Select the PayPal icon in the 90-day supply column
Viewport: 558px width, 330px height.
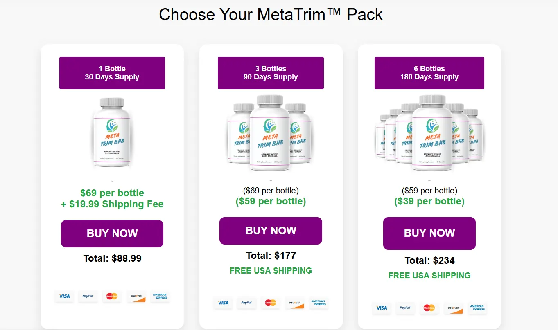pyautogui.click(x=246, y=303)
